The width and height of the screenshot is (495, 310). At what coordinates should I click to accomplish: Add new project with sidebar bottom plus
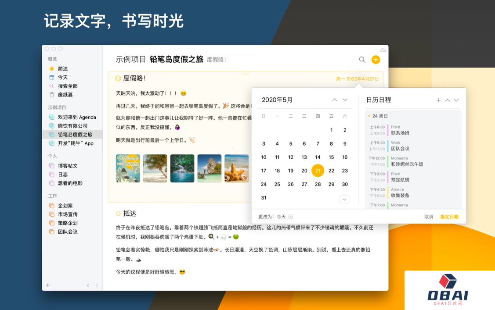coord(48,285)
